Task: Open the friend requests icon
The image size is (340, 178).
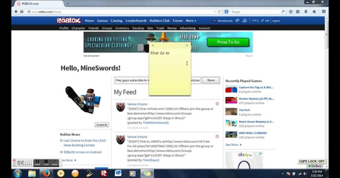Action: click(x=245, y=21)
